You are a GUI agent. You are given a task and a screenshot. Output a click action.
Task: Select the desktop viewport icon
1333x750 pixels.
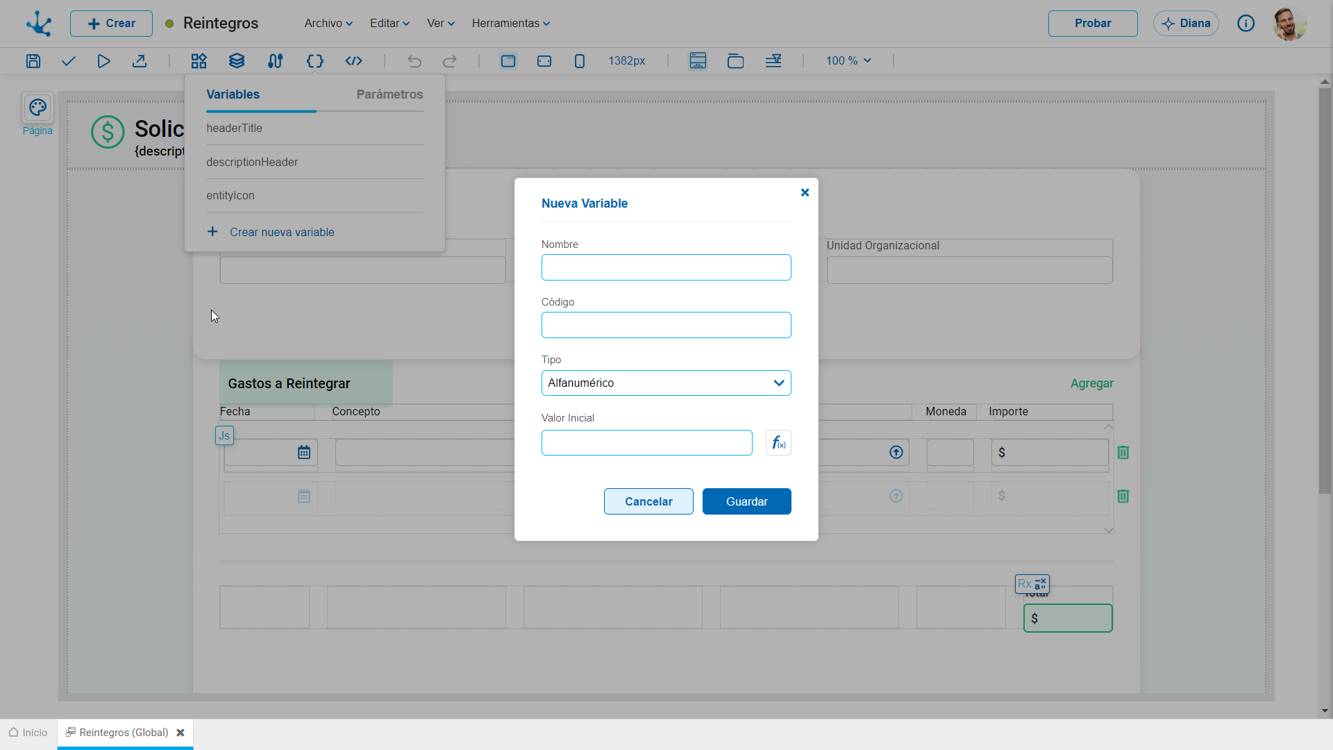(508, 61)
